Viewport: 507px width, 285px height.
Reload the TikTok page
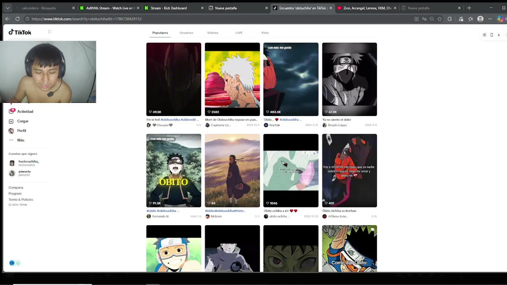pos(17,19)
